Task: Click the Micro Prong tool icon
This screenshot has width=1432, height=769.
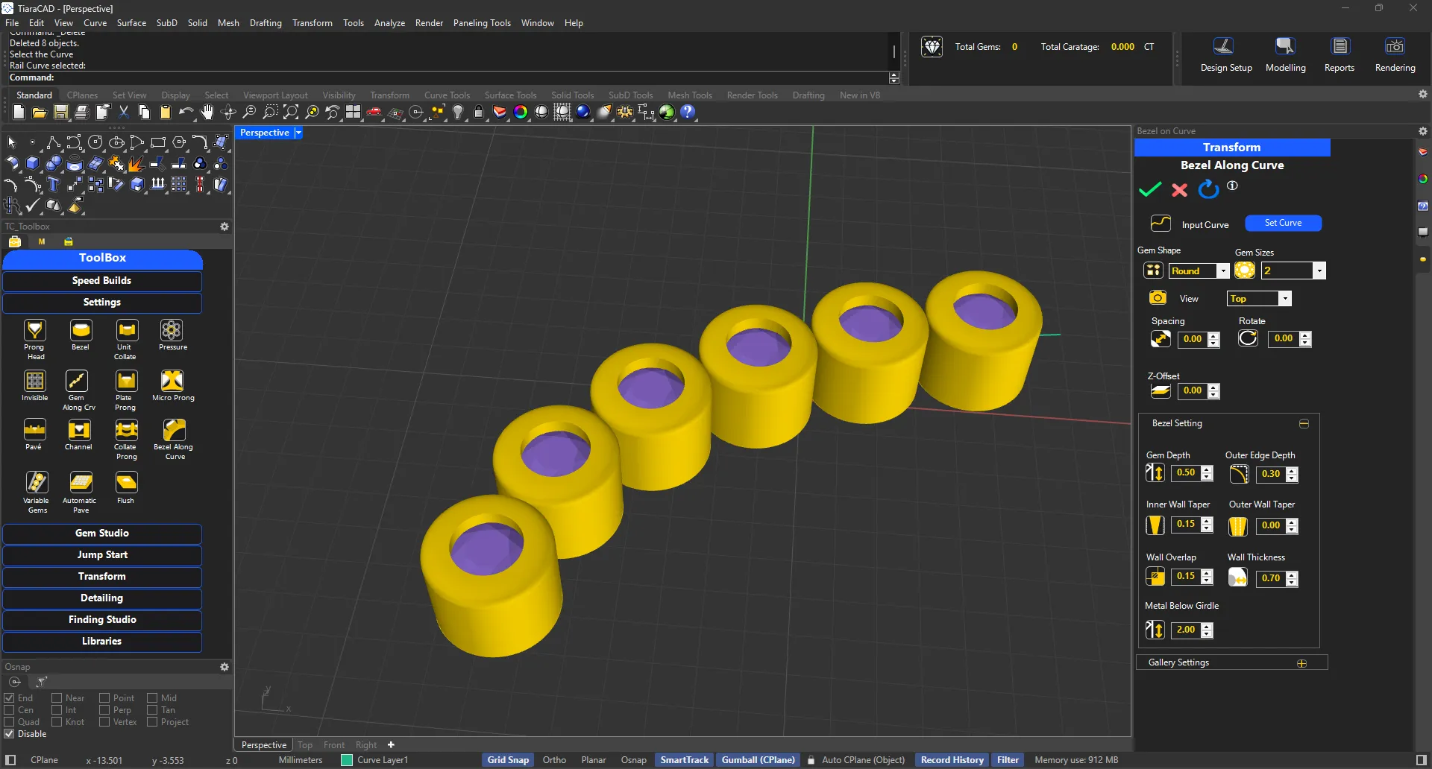Action: coord(172,381)
